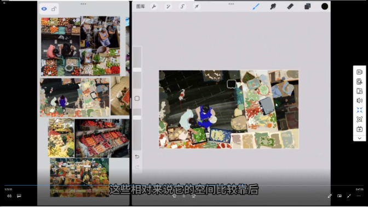This screenshot has width=368, height=207.
Task: Open the black color swatch
Action: (325, 7)
